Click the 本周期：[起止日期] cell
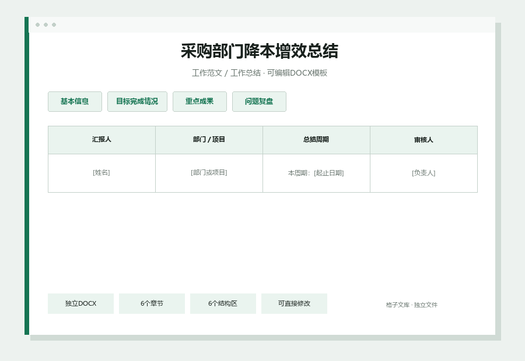Image resolution: width=525 pixels, height=361 pixels. pos(316,173)
